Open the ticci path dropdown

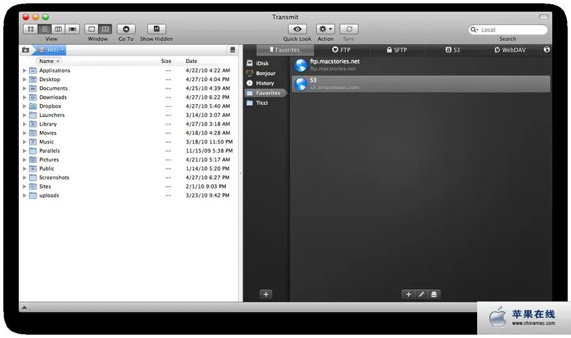[51, 49]
